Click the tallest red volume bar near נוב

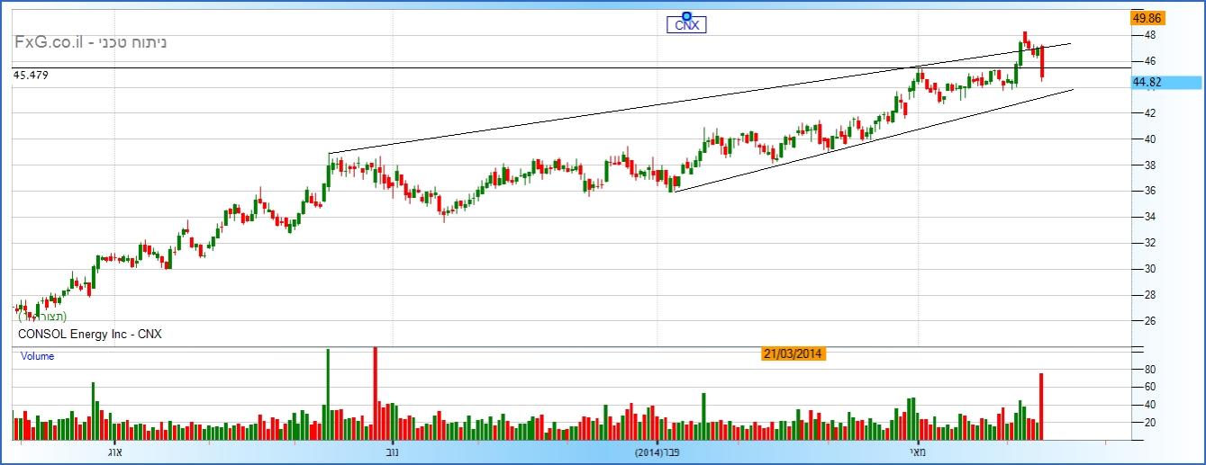coord(375,393)
